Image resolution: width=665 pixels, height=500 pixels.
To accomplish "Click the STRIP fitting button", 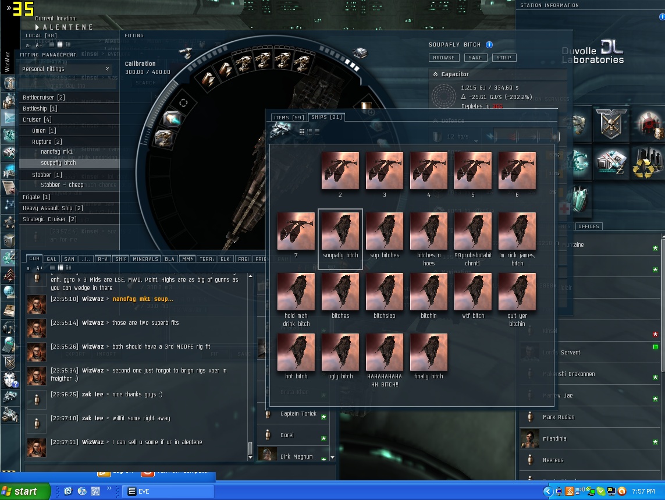I will pos(504,58).
